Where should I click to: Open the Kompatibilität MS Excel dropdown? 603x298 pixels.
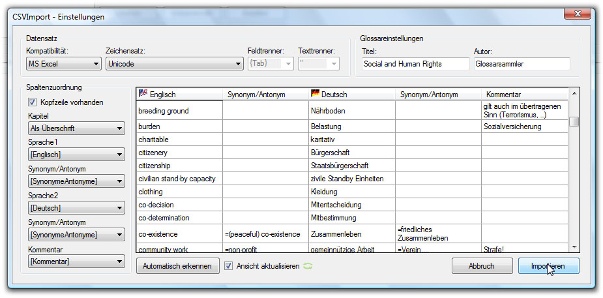(63, 64)
